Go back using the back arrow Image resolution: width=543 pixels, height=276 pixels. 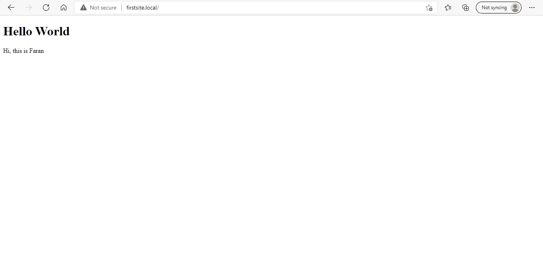click(11, 8)
